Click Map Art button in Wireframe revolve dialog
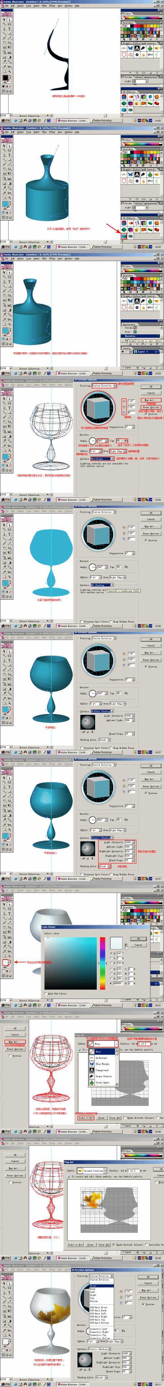Viewport: 164px width, 1387px height. click(151, 400)
